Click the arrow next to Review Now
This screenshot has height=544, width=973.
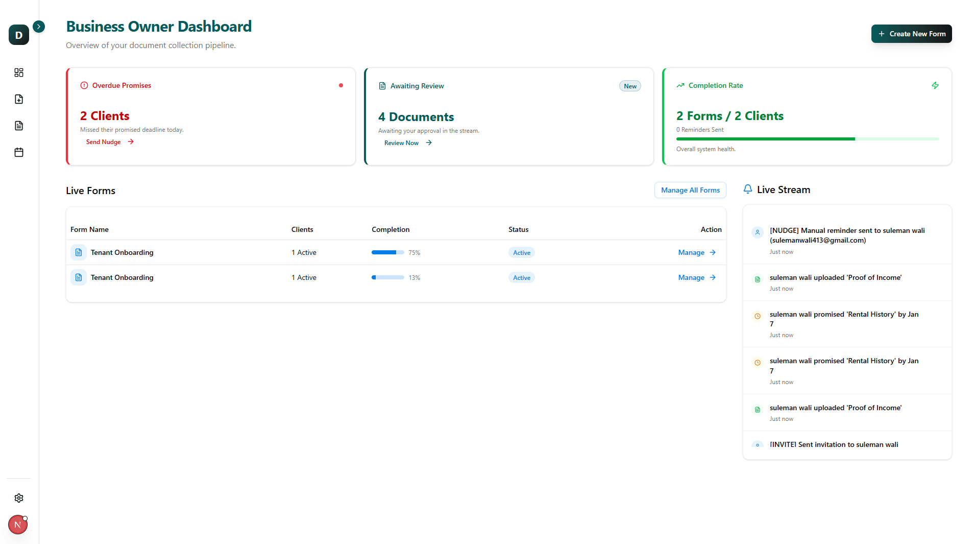click(428, 143)
